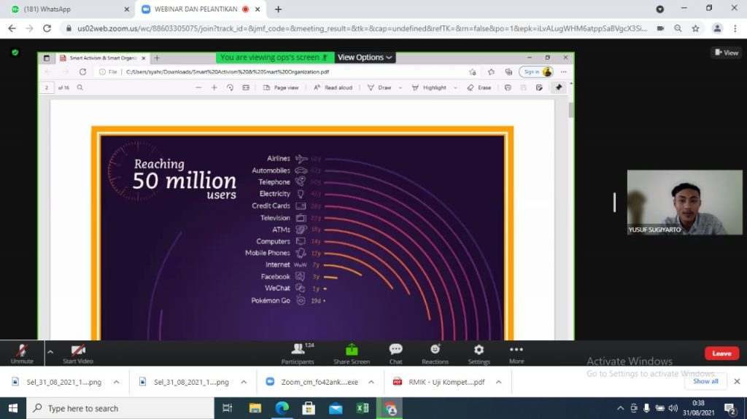Open Windows Start menu
This screenshot has width=747, height=419.
13,408
